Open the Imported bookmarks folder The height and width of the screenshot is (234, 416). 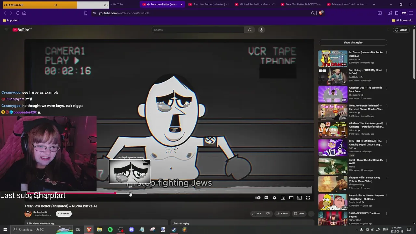10,20
